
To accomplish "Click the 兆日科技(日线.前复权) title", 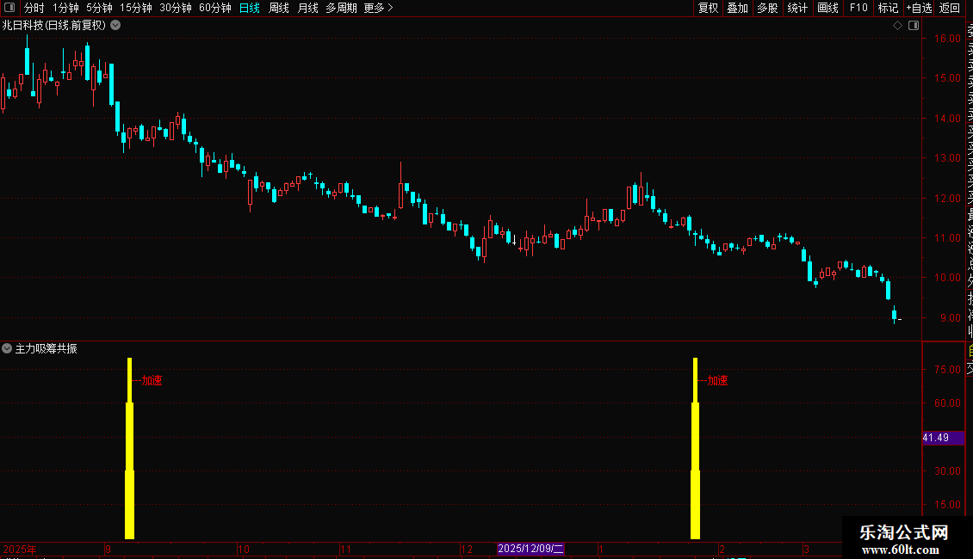I will 54,26.
